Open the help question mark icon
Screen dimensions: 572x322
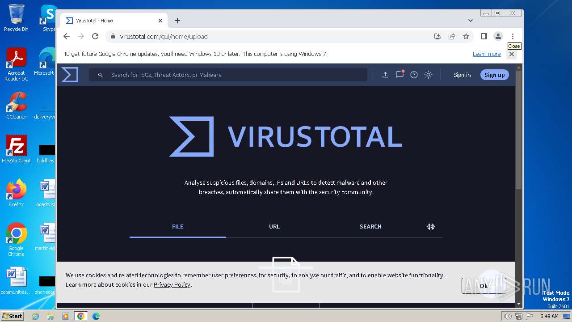pyautogui.click(x=414, y=75)
